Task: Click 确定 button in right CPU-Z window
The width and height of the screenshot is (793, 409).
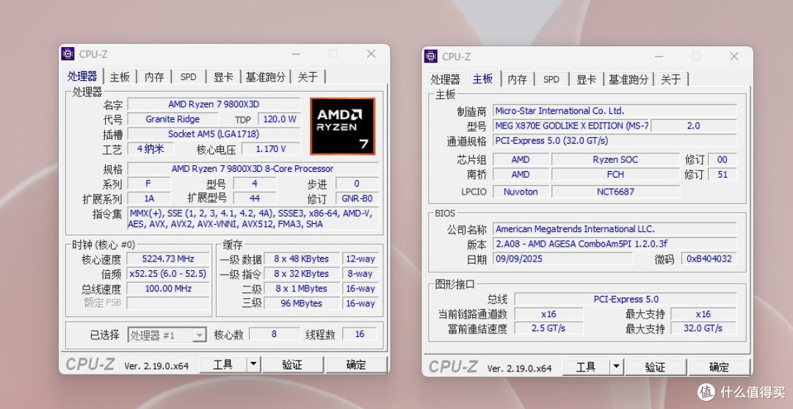Action: 719,367
